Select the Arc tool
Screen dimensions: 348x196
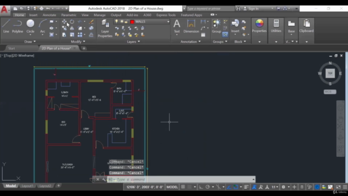click(42, 26)
